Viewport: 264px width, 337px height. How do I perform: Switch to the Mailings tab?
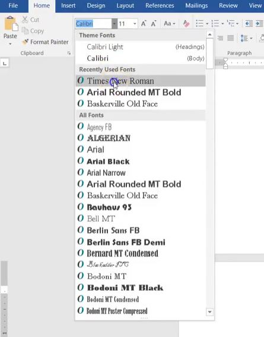[x=196, y=5]
